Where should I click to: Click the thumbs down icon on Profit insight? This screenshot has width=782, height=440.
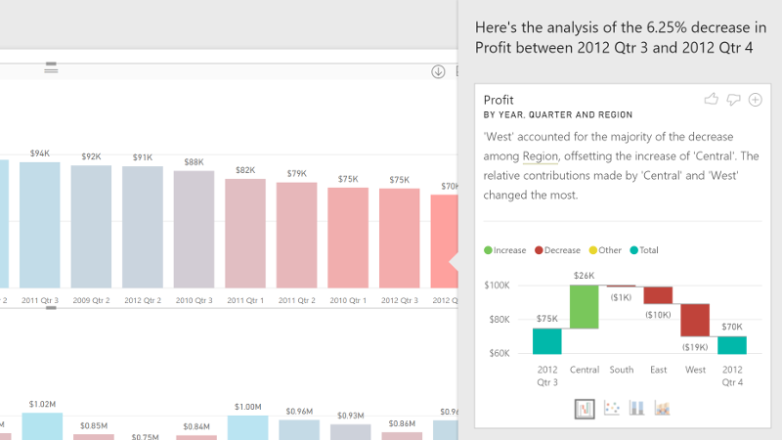tap(733, 100)
